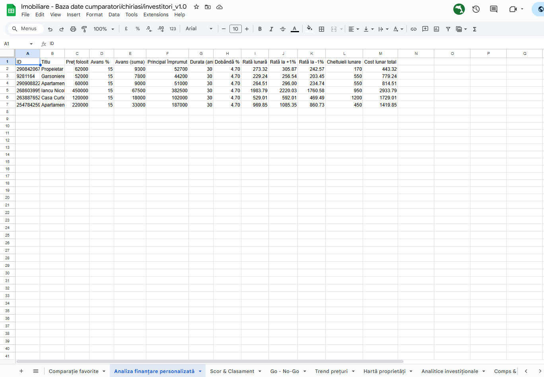Toggle strikethrough formatting
The height and width of the screenshot is (377, 544).
click(x=283, y=29)
